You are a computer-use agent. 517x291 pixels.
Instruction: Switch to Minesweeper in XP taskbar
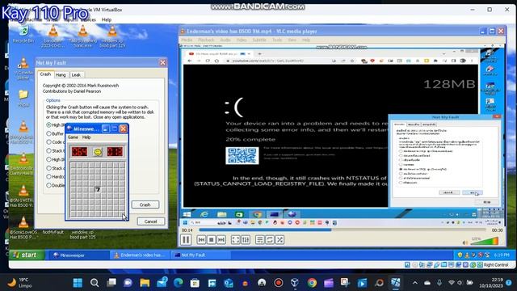[79, 255]
